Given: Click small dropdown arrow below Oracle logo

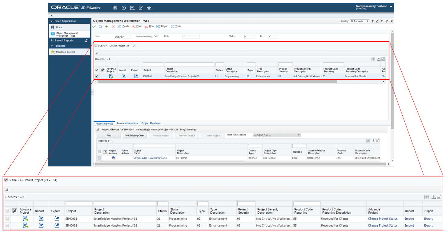Looking at the screenshot, I should click(52, 15).
